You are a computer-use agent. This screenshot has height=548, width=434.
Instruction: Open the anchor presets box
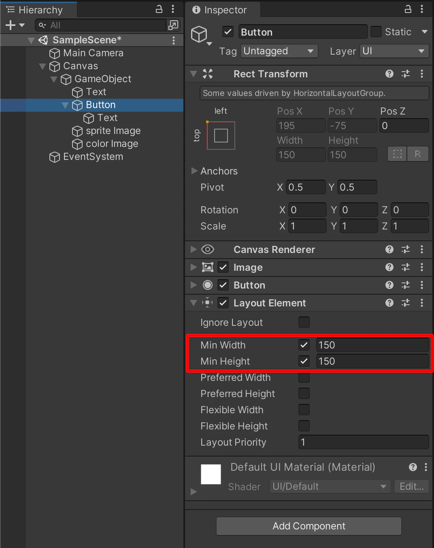point(221,136)
